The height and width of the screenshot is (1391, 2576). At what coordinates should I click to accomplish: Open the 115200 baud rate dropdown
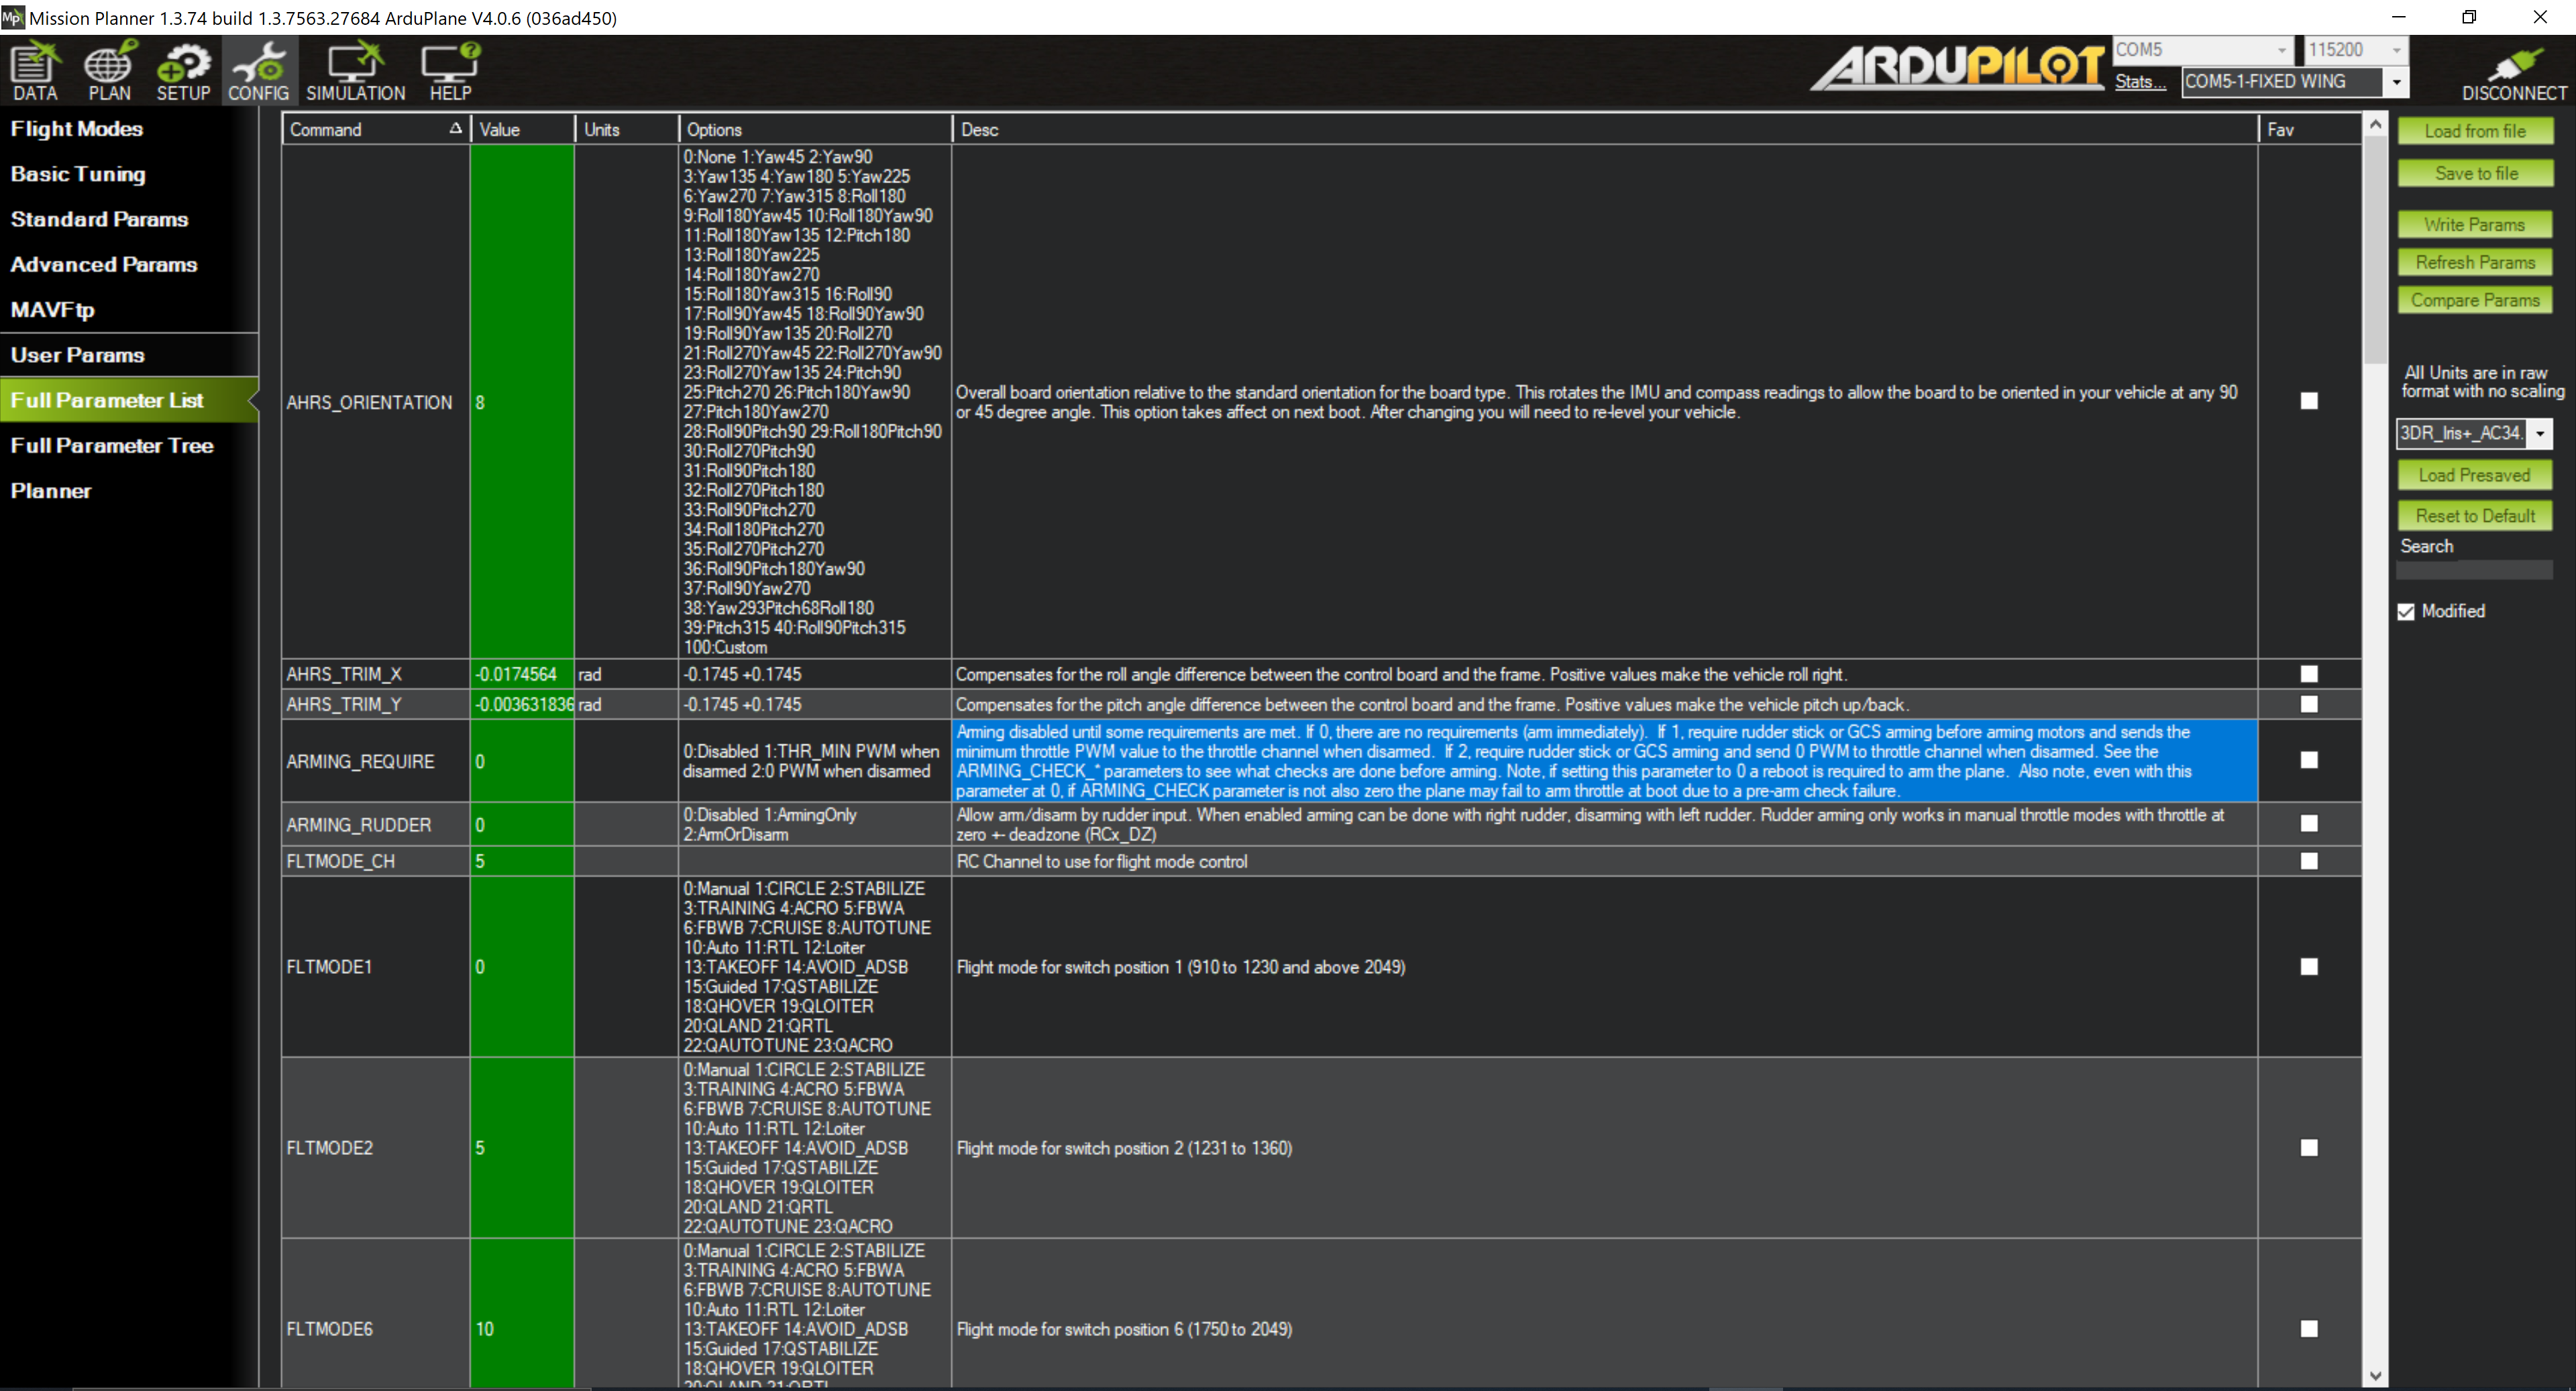click(2396, 50)
